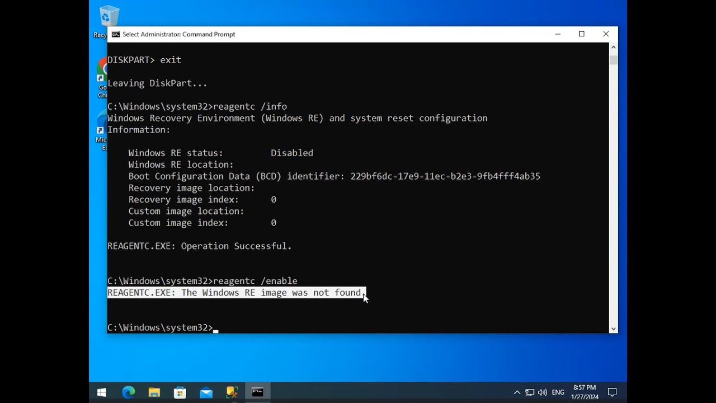Click the 'reagentc /info' command line
This screenshot has width=716, height=403.
pyautogui.click(x=197, y=106)
